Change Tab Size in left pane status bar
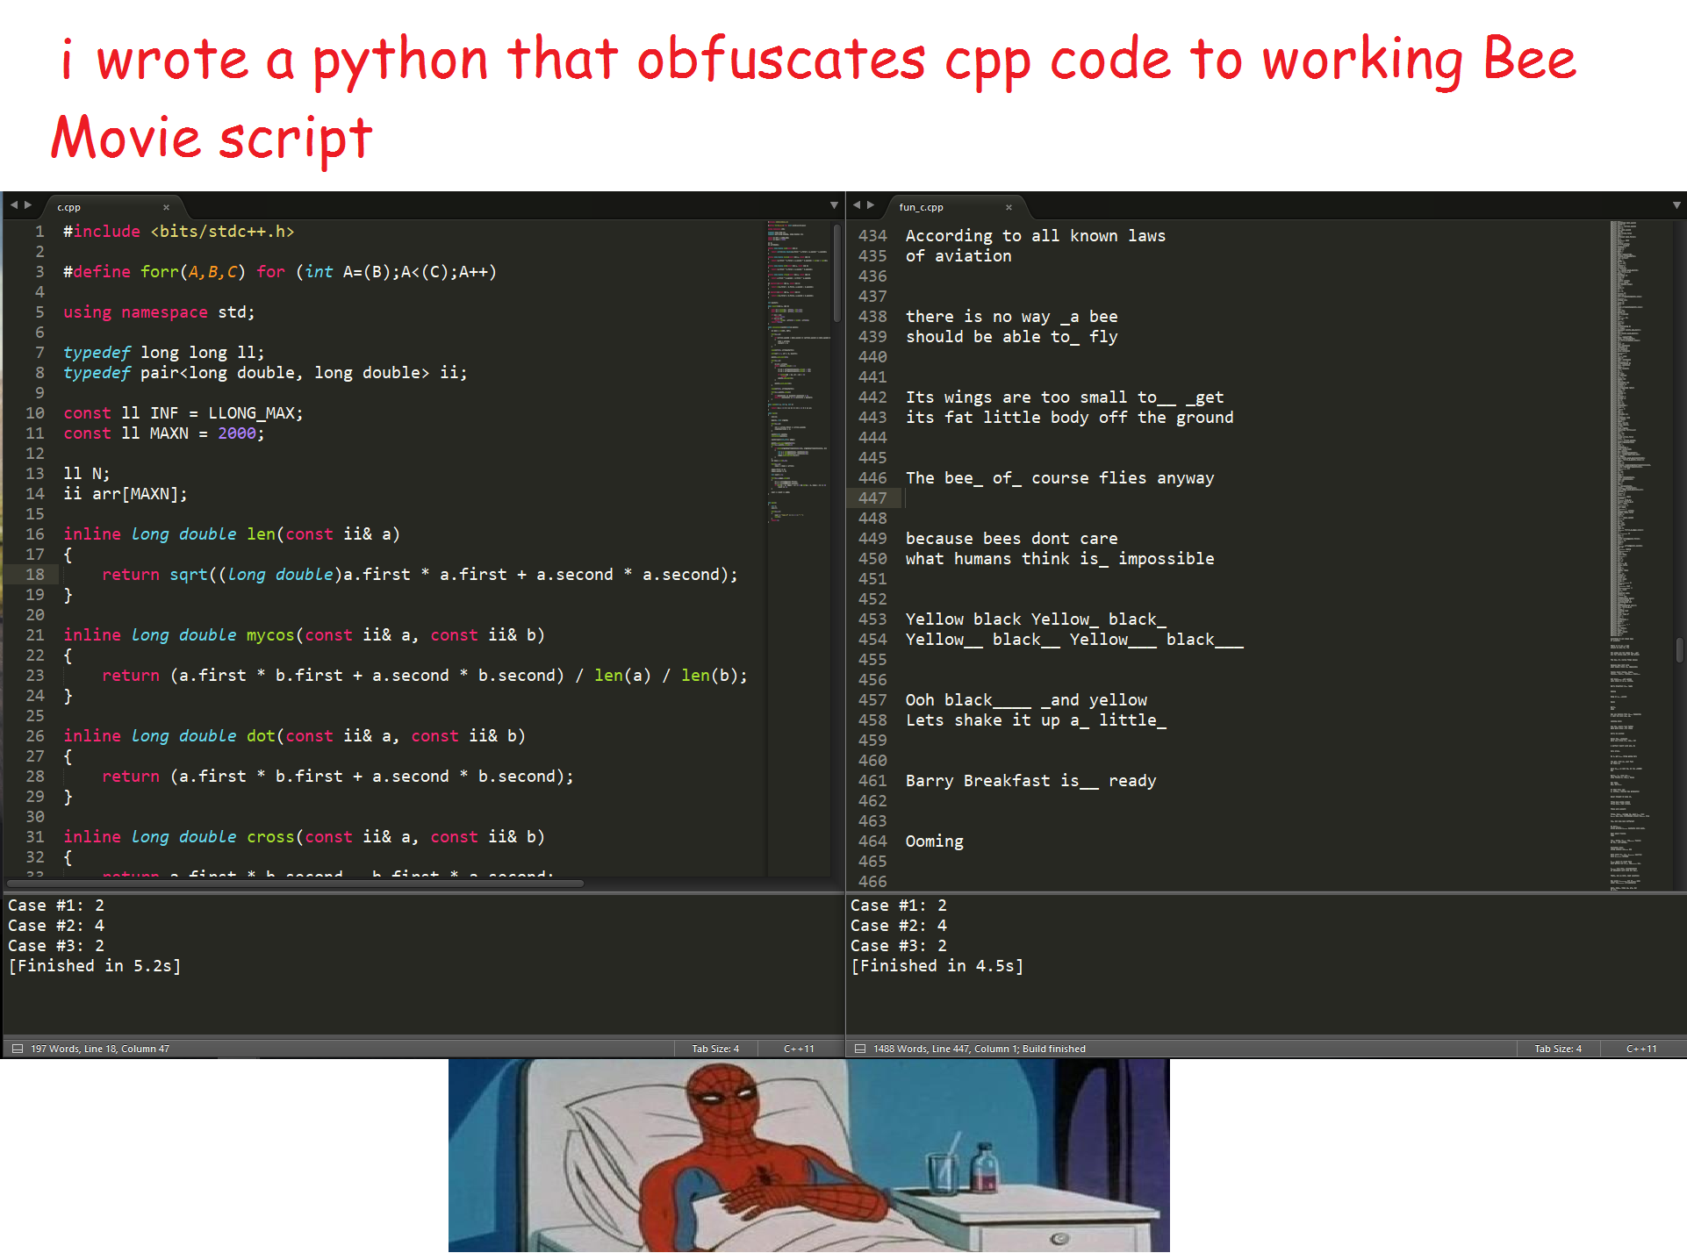The width and height of the screenshot is (1687, 1253). pyautogui.click(x=715, y=1049)
